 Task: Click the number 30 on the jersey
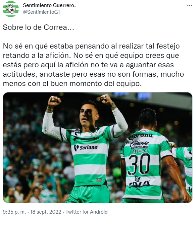point(139,164)
